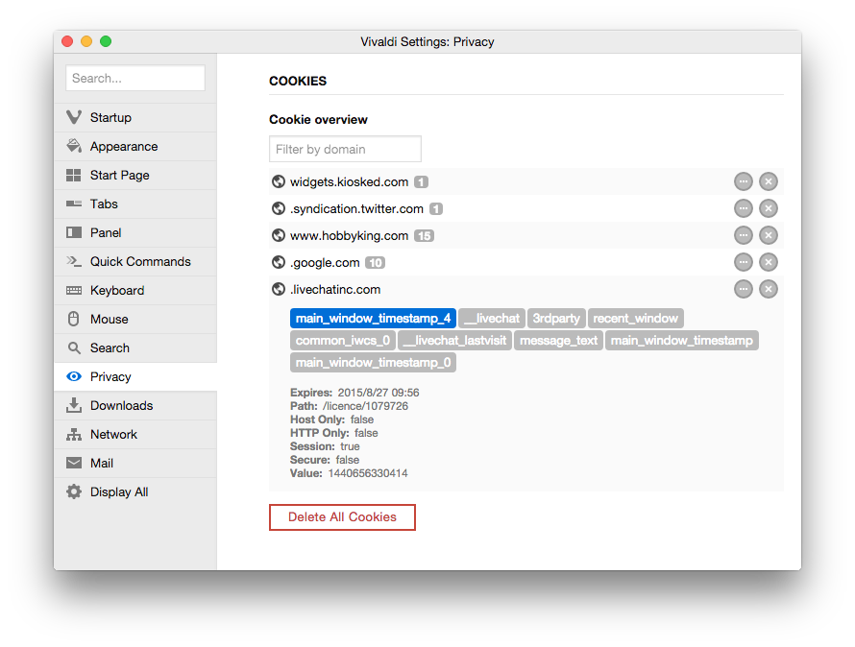Screen dimensions: 855x647
Task: Expand cookie details for .syndication.twitter.com
Action: point(744,208)
